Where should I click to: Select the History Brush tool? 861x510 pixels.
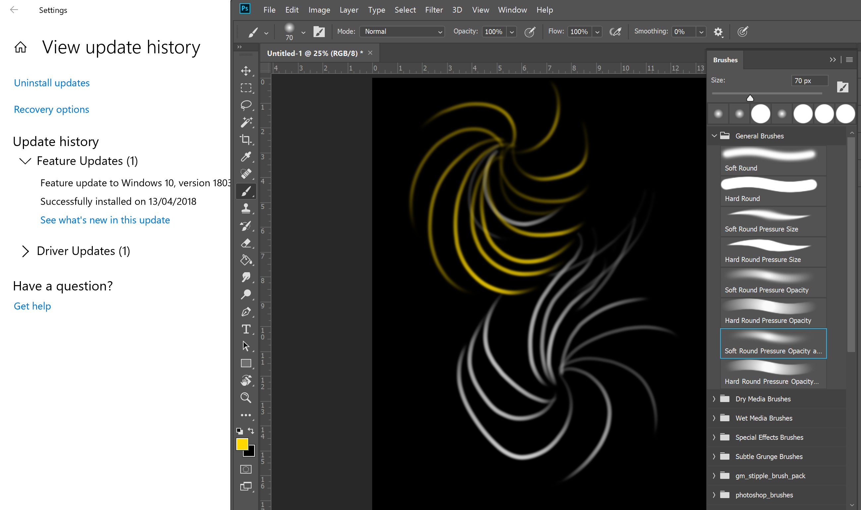(x=246, y=226)
